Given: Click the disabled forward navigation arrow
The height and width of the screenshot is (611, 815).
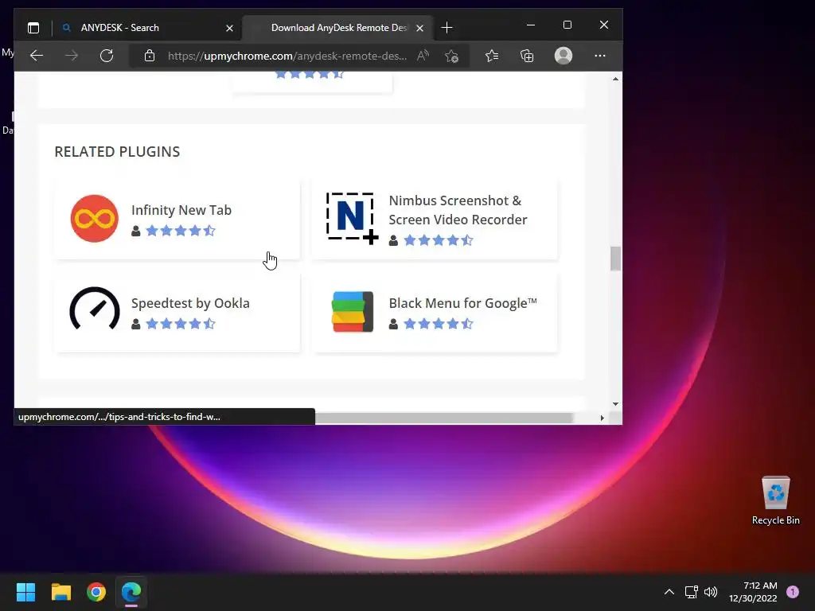Looking at the screenshot, I should (x=72, y=56).
